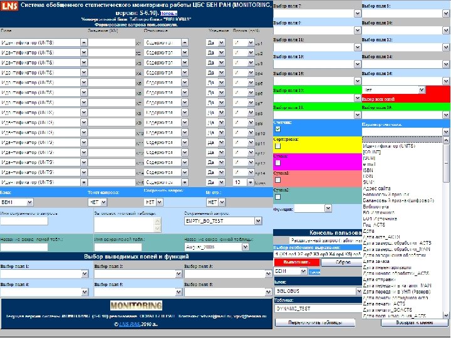Click the LNS logo in the header
Screen dimensions: 451x338
tap(9, 6)
